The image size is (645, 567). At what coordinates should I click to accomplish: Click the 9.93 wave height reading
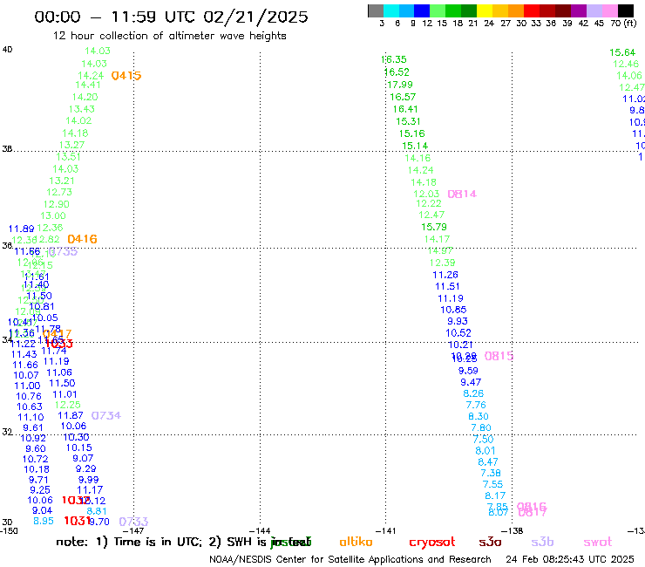(458, 321)
